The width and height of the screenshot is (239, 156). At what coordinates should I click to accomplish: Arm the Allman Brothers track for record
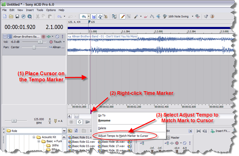click(43, 37)
